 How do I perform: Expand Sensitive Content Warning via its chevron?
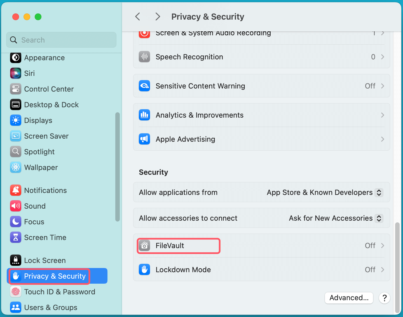point(383,86)
